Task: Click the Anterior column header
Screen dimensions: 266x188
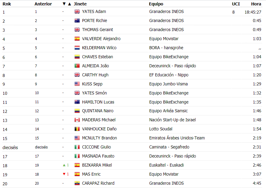Action: click(43, 4)
